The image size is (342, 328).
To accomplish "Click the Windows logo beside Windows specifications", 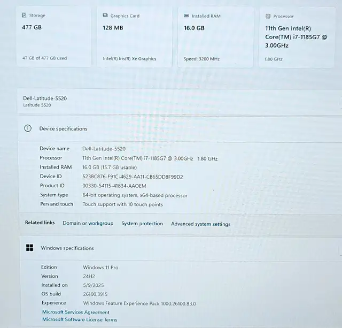I will tap(30, 248).
